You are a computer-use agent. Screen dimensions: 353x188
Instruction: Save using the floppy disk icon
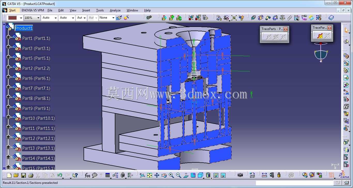[x=23, y=175]
